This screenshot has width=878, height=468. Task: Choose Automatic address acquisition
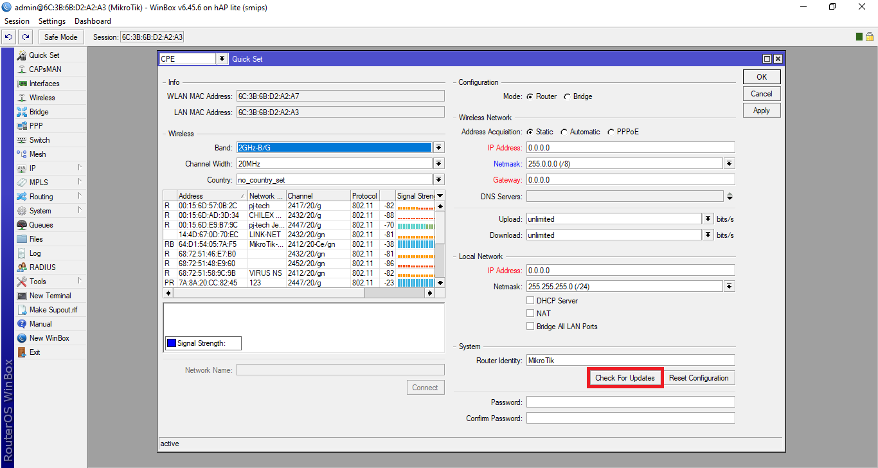pos(564,132)
